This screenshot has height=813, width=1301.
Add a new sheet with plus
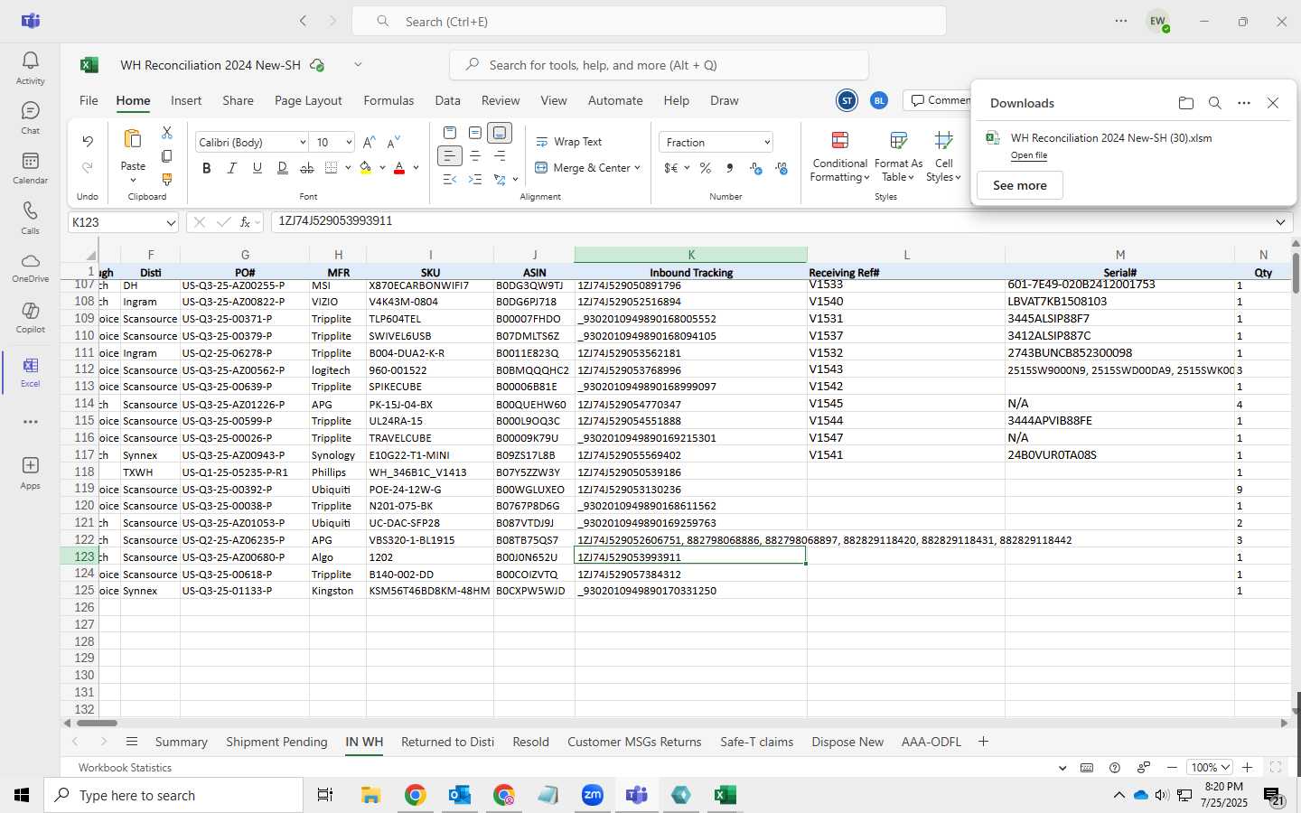tap(983, 742)
